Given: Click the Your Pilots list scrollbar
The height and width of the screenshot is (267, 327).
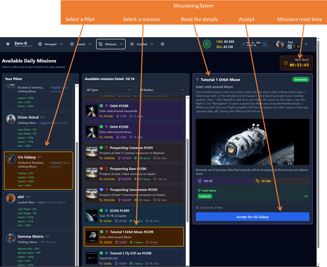Looking at the screenshot, I should click(x=77, y=203).
